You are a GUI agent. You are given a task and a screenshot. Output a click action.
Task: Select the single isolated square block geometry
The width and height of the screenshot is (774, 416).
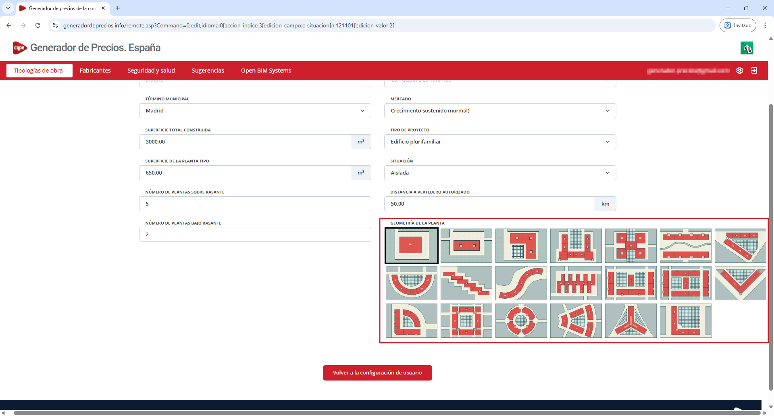click(x=411, y=245)
